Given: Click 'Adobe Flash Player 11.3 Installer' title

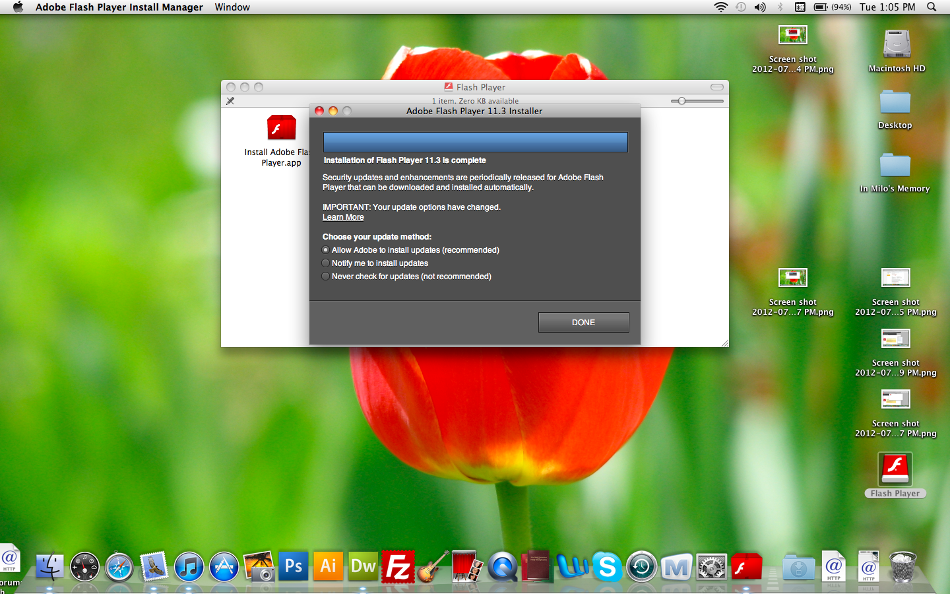Looking at the screenshot, I should pyautogui.click(x=474, y=111).
